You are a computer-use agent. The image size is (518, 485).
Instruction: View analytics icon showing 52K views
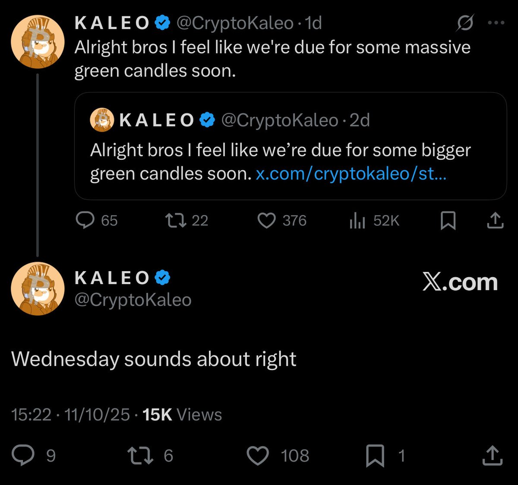[357, 221]
